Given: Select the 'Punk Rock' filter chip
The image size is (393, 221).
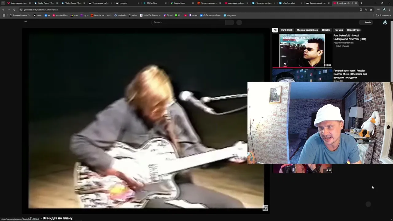Looking at the screenshot, I should click(x=286, y=30).
